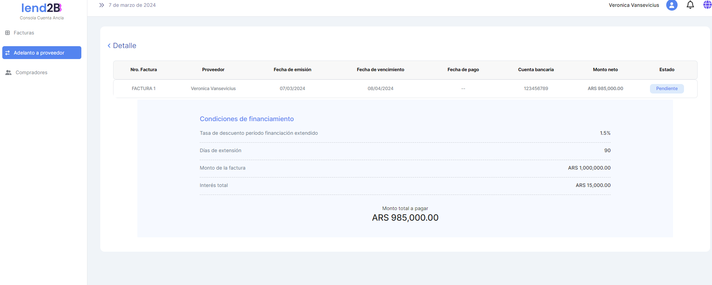Click the lend2B logo

[x=42, y=8]
